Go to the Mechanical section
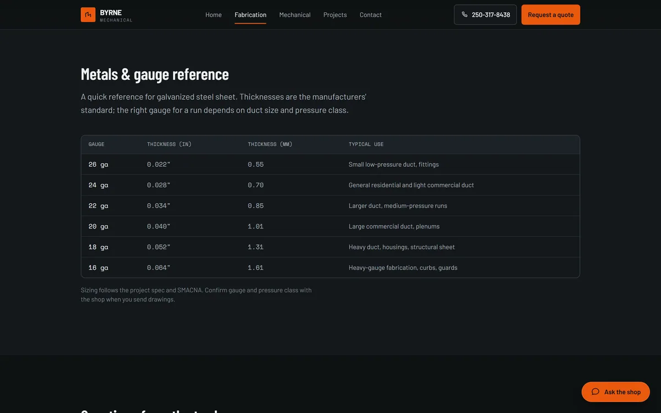 click(295, 15)
